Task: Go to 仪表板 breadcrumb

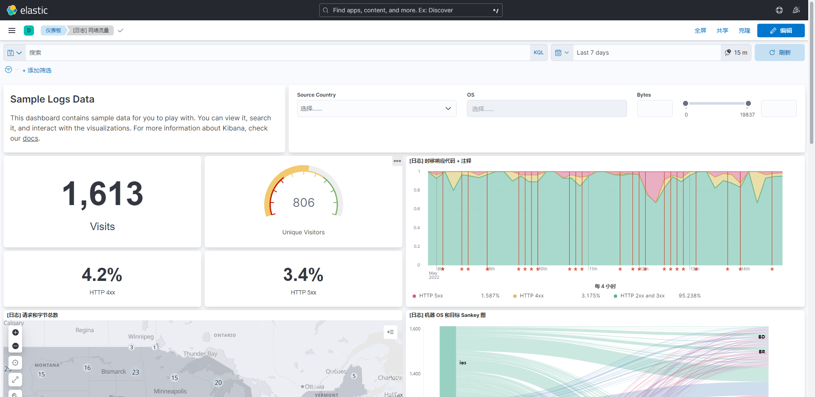Action: [x=53, y=31]
